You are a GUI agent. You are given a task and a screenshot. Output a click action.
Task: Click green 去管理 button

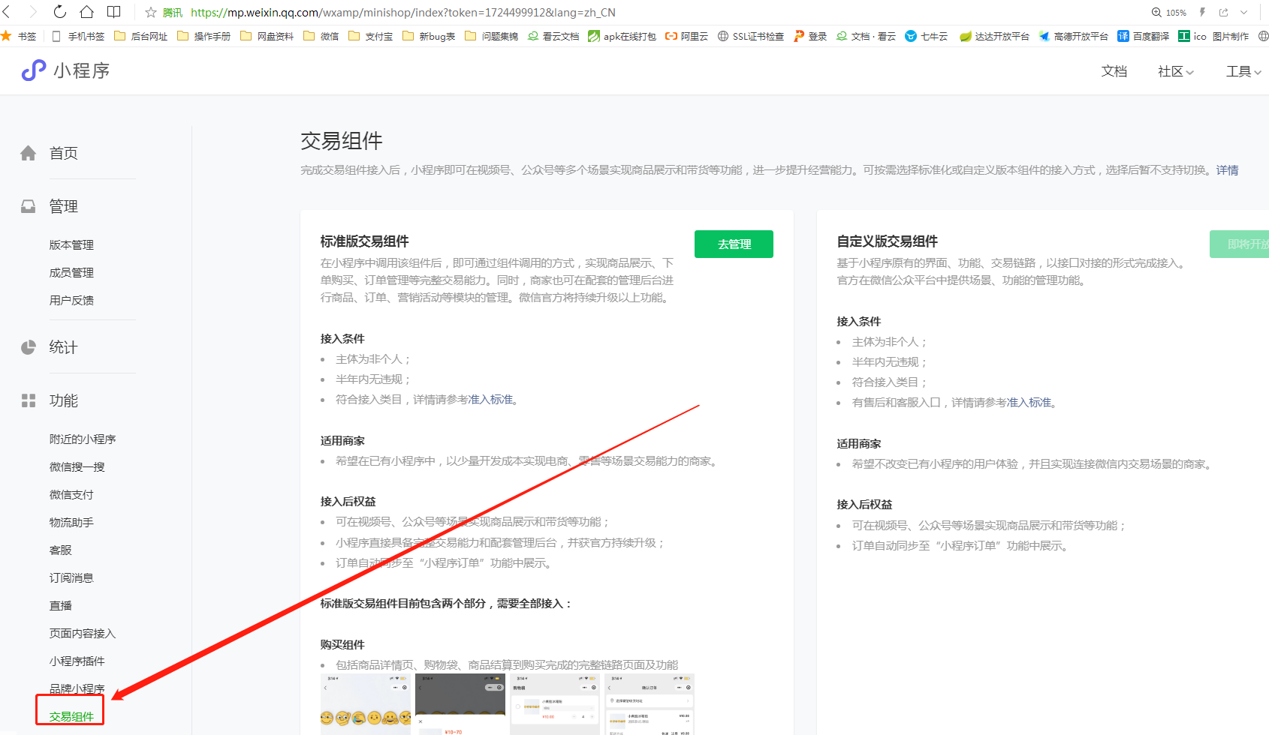(734, 244)
